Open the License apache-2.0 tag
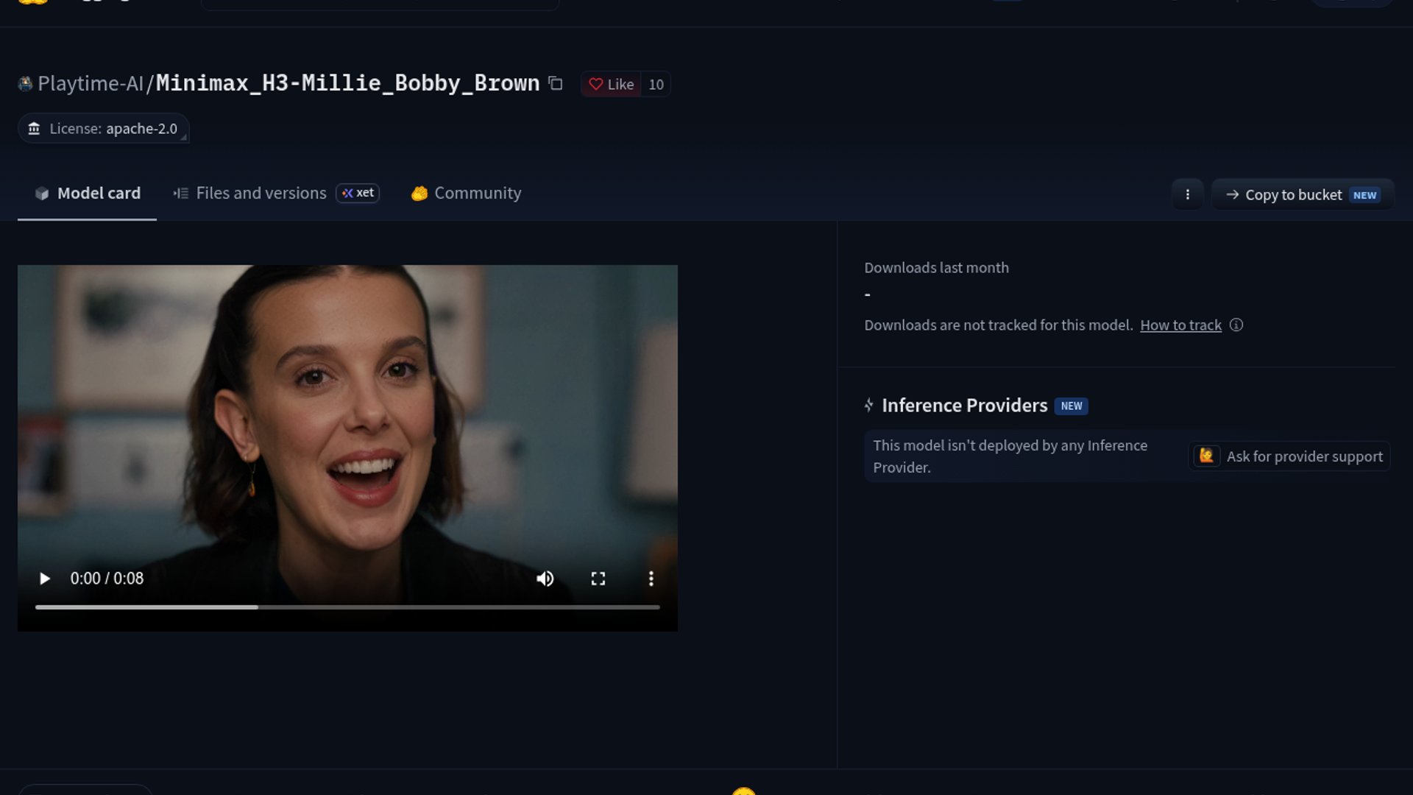 [104, 129]
